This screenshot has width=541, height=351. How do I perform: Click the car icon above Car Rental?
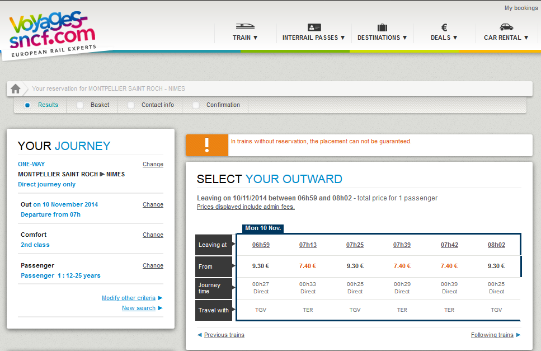pos(506,27)
